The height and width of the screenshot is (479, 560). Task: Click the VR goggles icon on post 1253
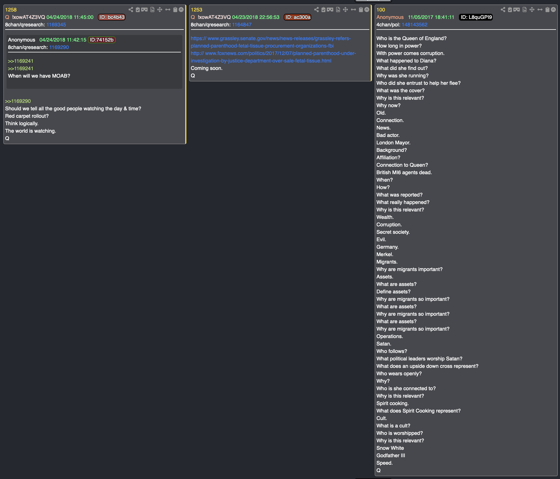[330, 10]
